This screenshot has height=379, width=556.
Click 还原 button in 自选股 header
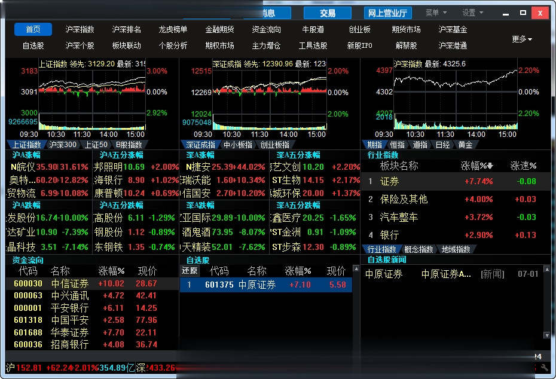point(190,271)
